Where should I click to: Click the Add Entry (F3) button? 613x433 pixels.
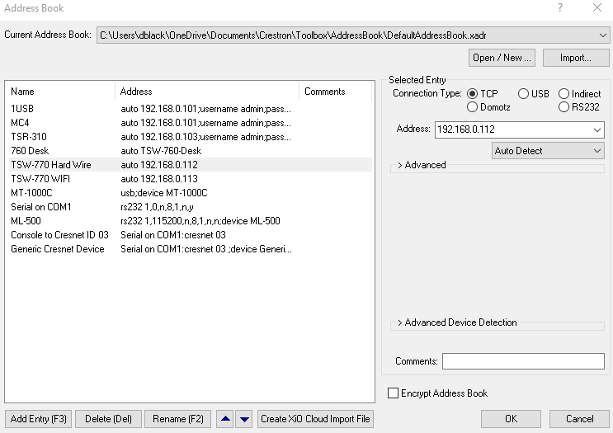[39, 419]
